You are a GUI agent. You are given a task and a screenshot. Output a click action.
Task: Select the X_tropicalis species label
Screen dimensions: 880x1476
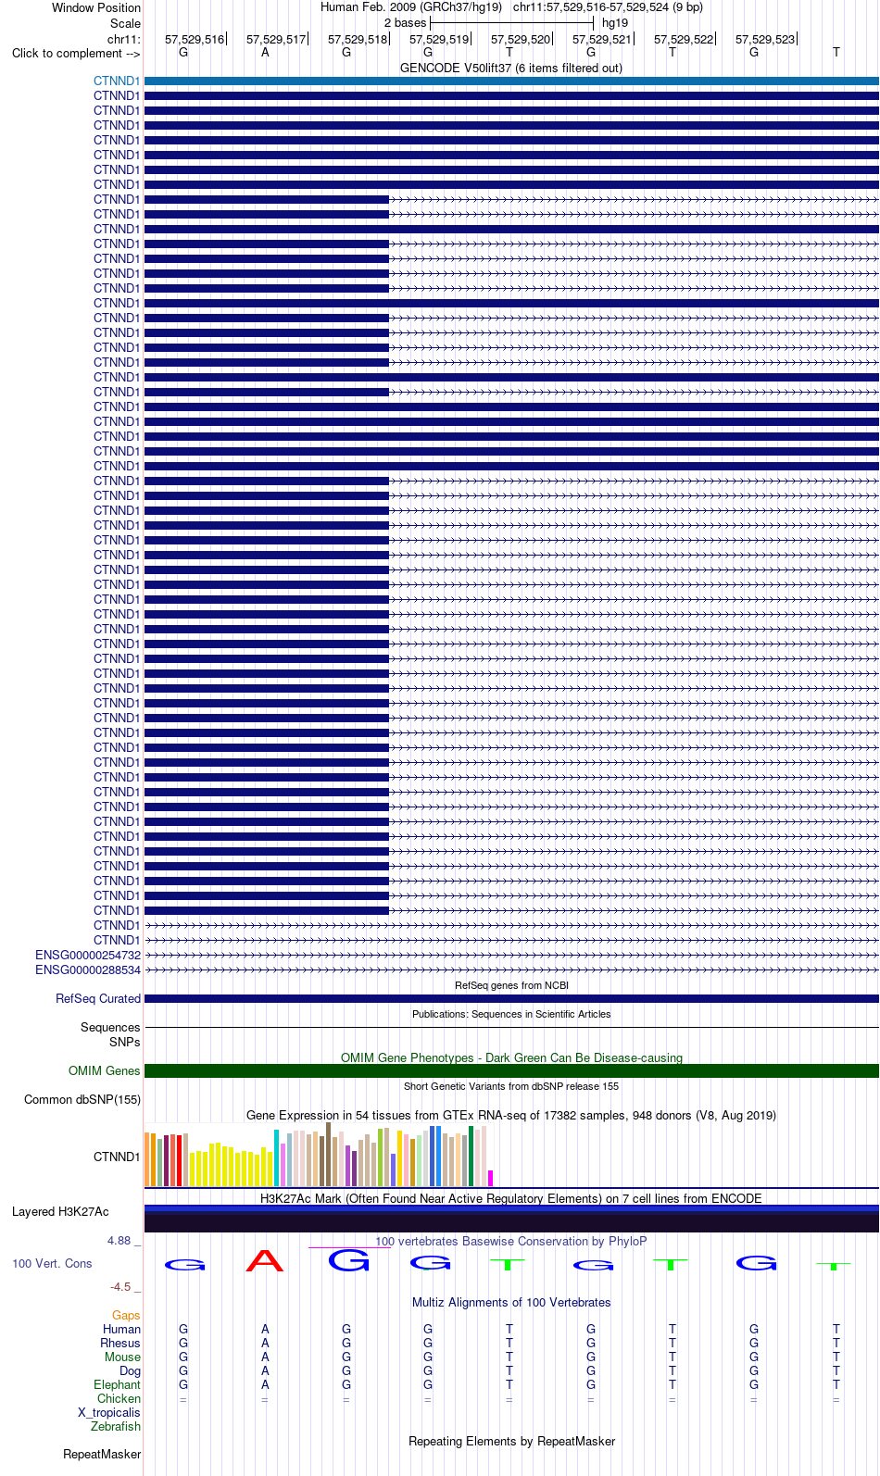pyautogui.click(x=109, y=1412)
